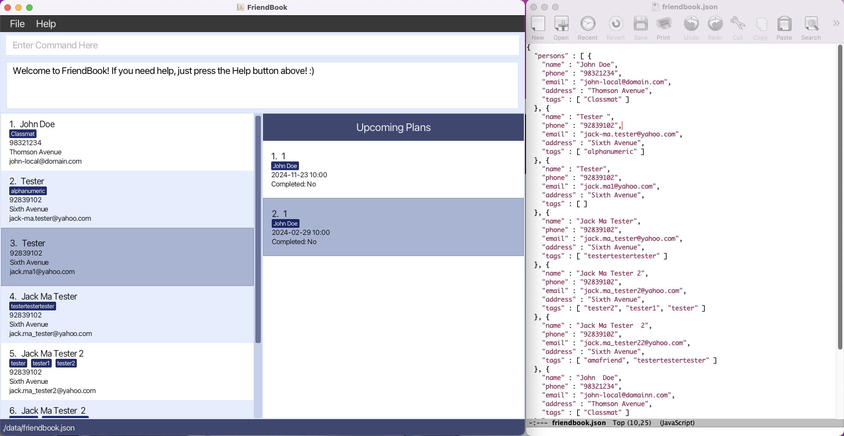Select contact 2 Tester with alphanumeric tag
The height and width of the screenshot is (436, 844).
pyautogui.click(x=127, y=200)
